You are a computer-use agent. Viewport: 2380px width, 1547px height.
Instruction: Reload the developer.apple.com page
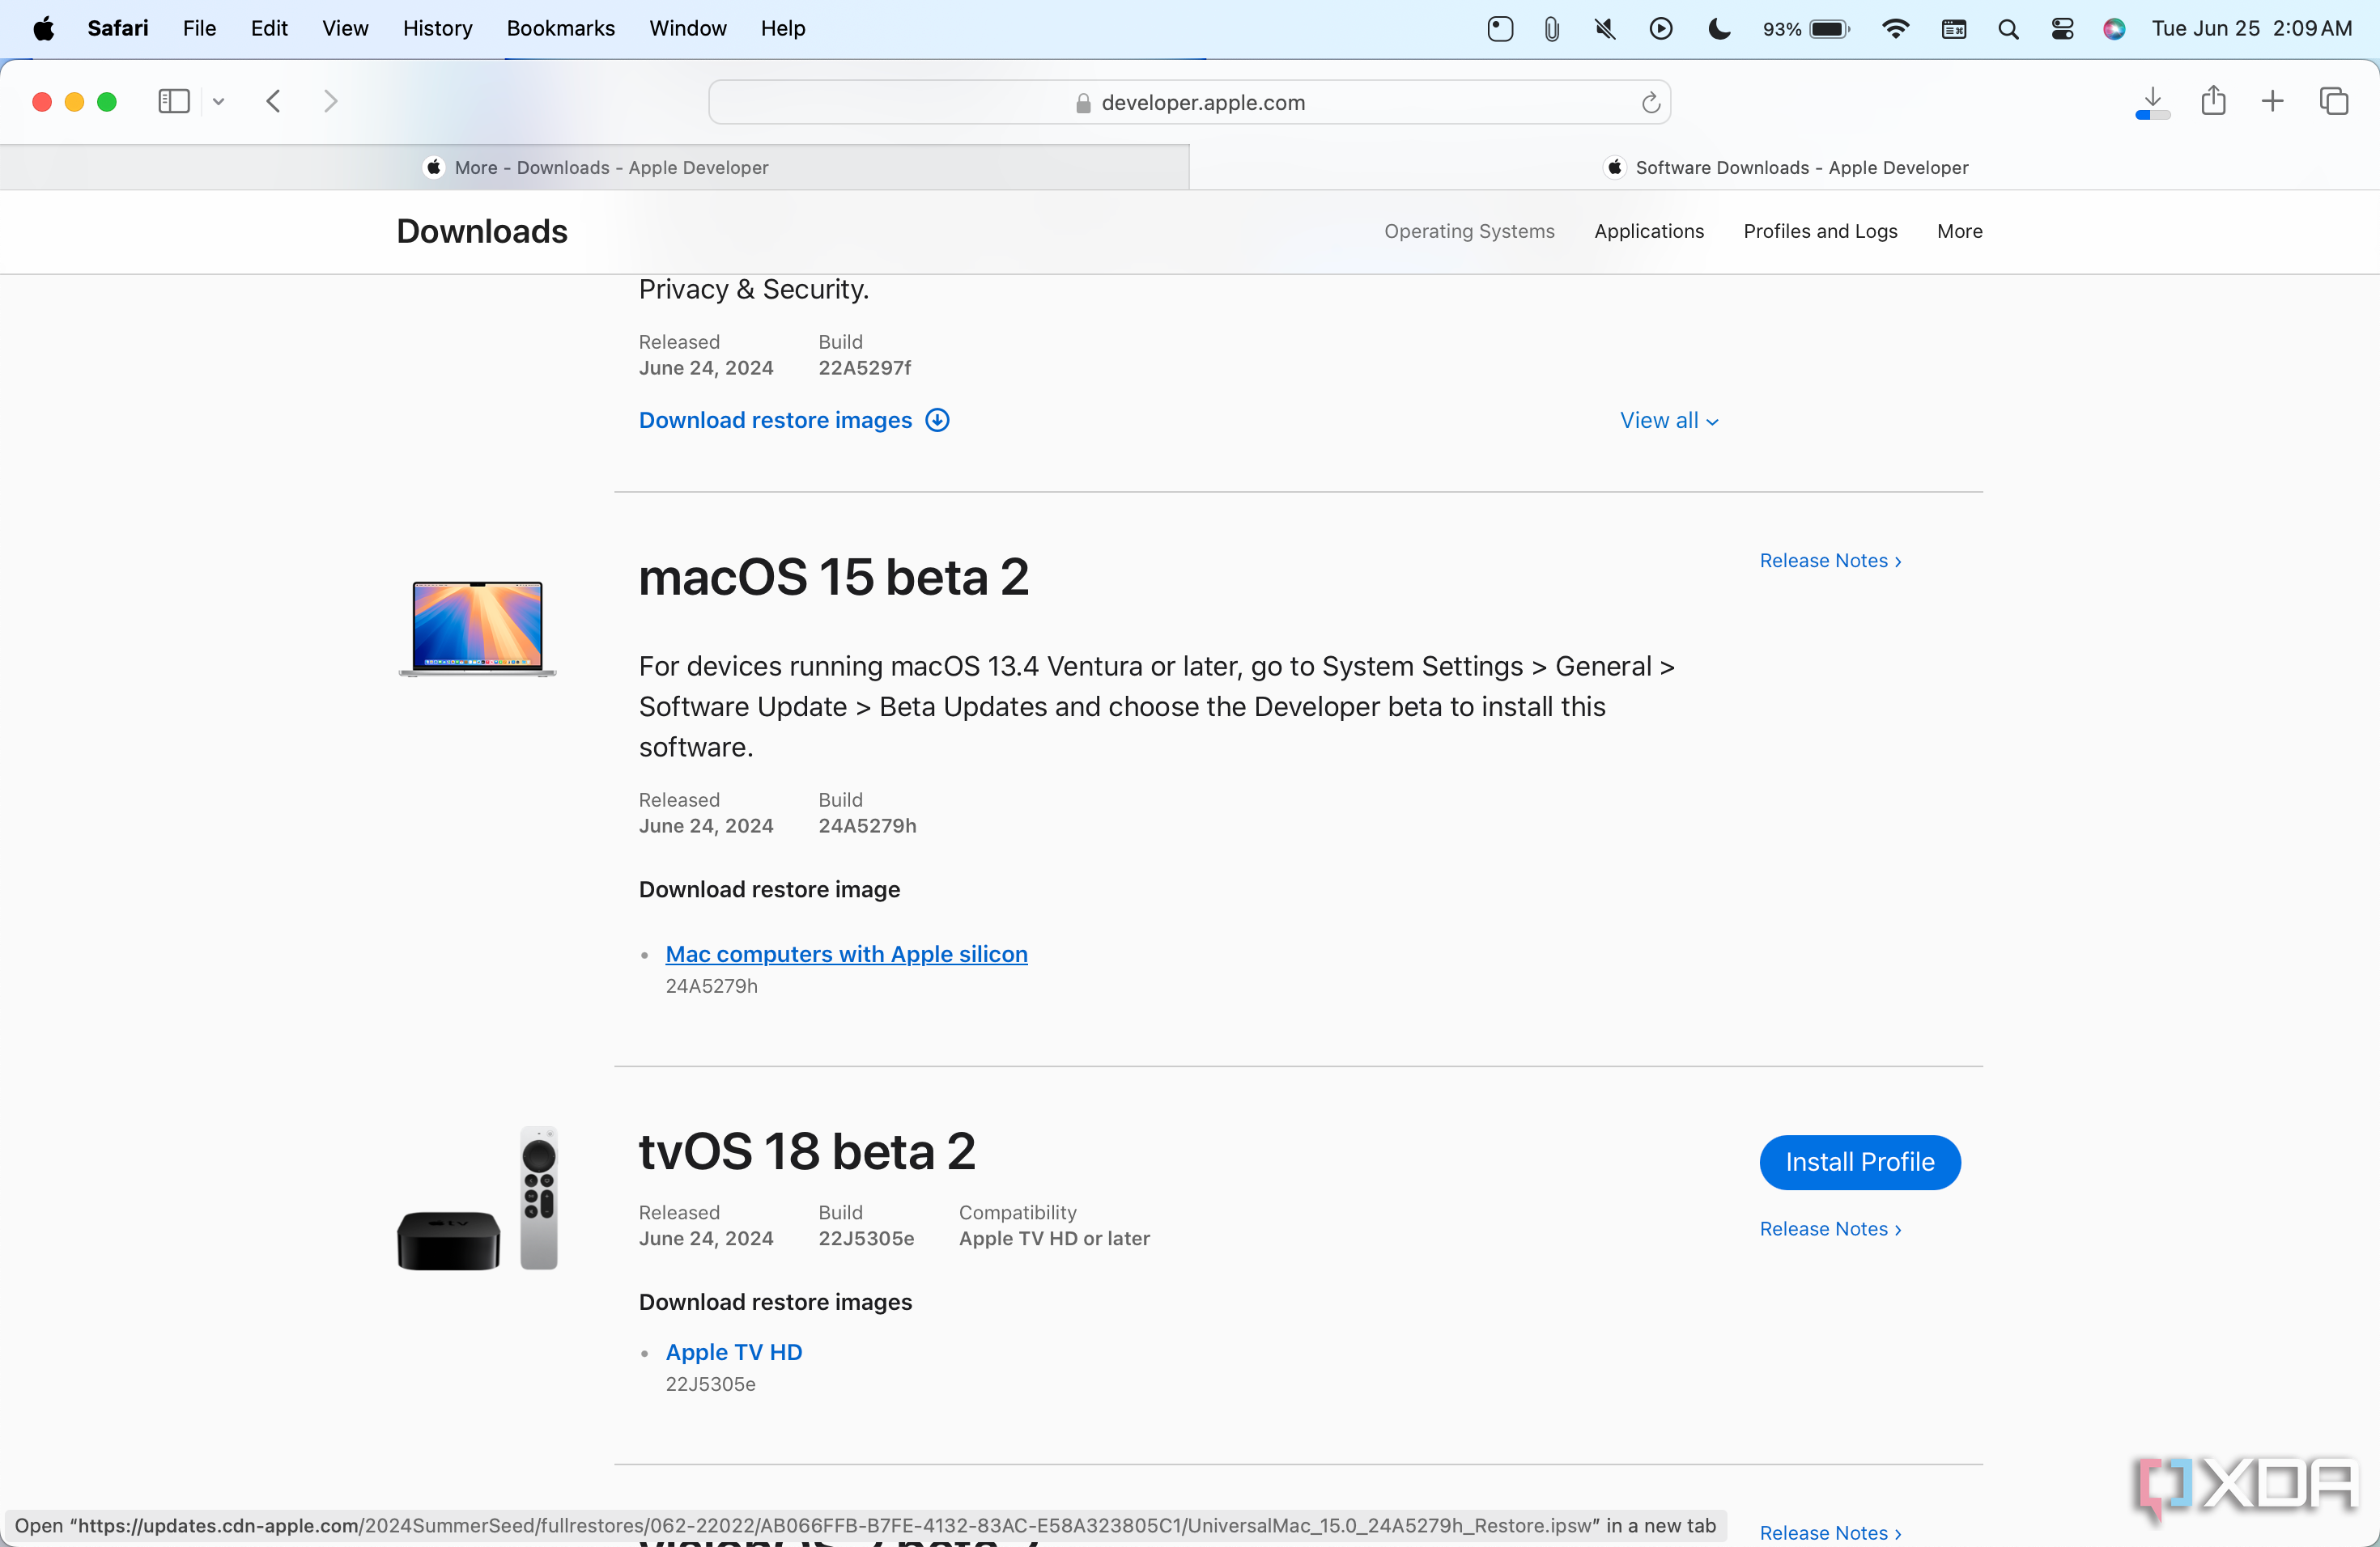1650,102
